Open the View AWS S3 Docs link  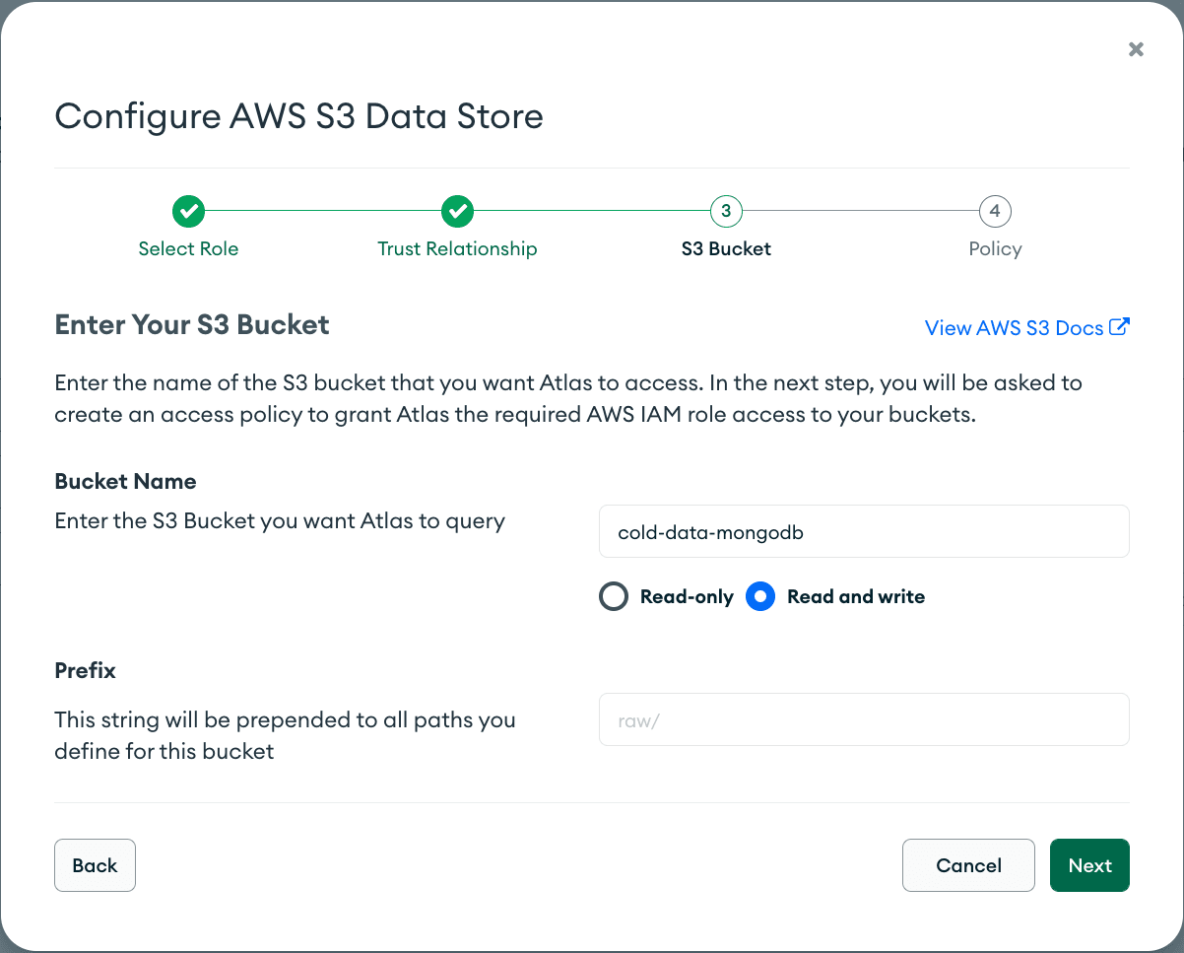pos(1014,328)
